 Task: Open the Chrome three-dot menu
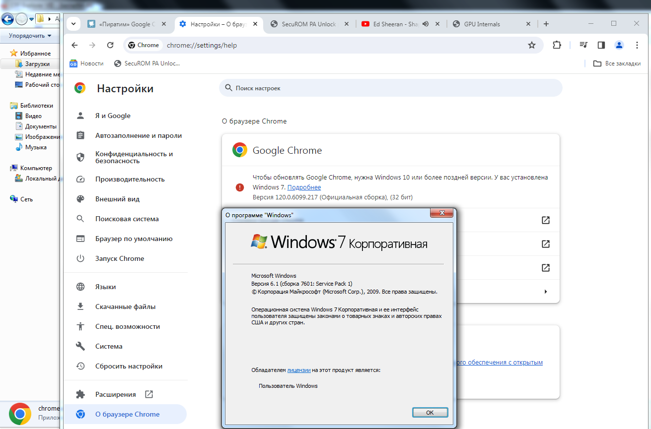tap(637, 45)
